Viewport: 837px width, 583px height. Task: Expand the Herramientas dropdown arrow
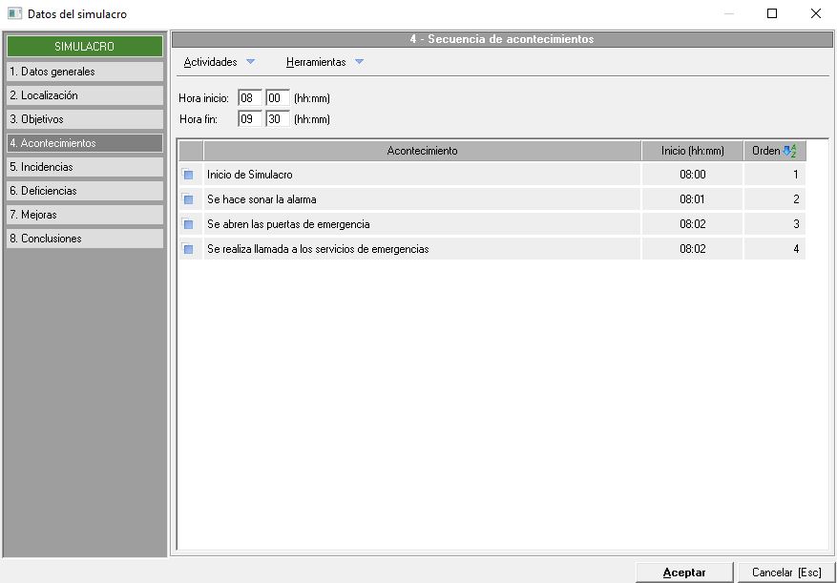tap(359, 62)
